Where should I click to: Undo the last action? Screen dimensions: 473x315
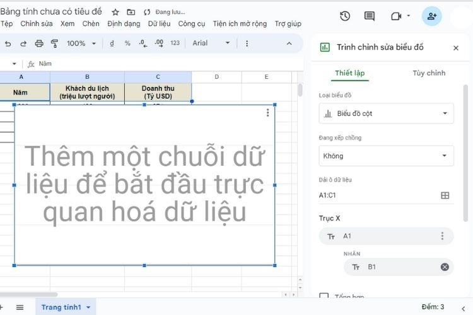pyautogui.click(x=8, y=43)
